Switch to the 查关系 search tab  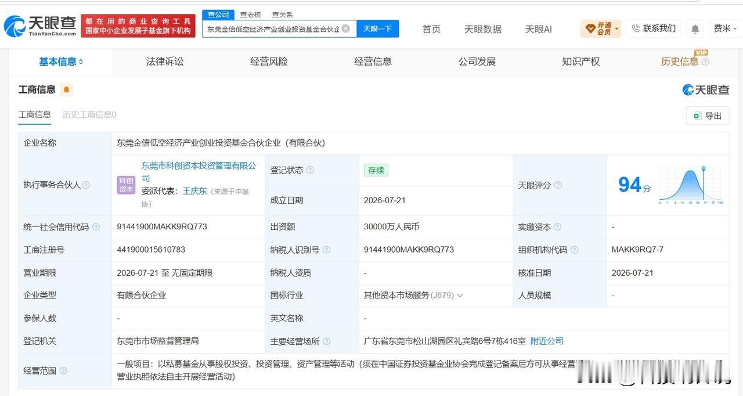tap(283, 15)
